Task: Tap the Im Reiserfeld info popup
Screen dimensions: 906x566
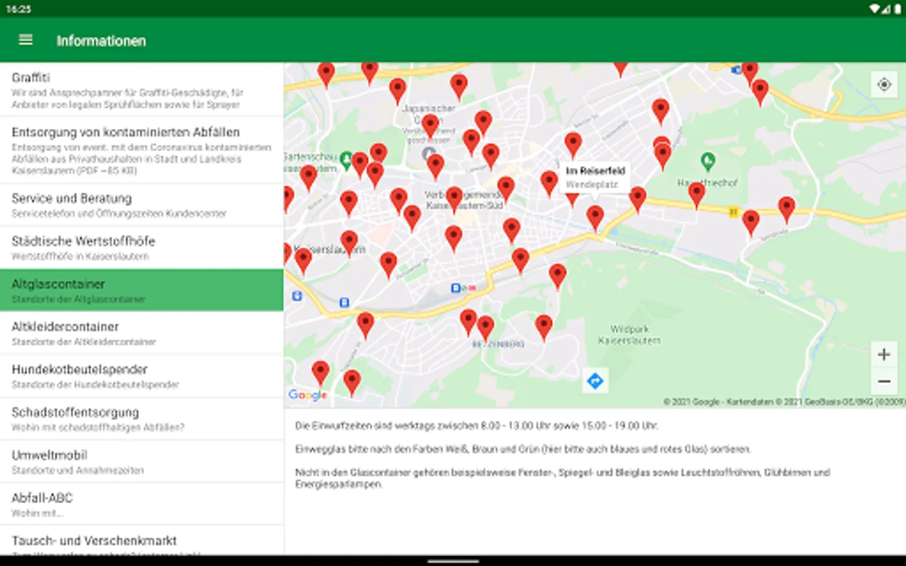Action: click(x=595, y=177)
